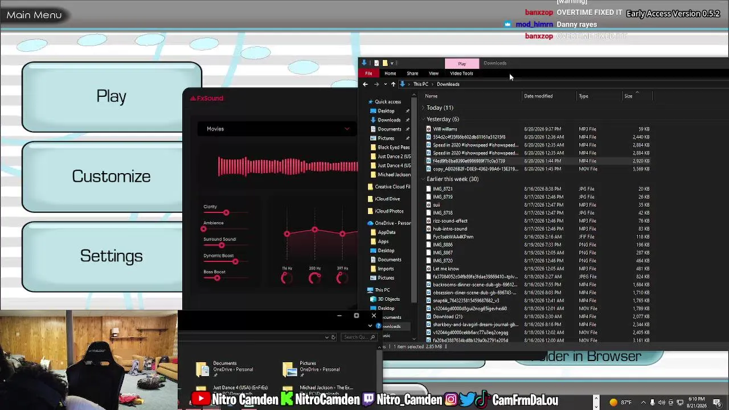Select the file named Download (21)
The height and width of the screenshot is (410, 729).
[448, 317]
